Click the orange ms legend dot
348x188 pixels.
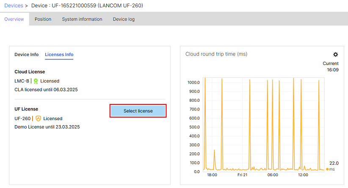pos(327,169)
